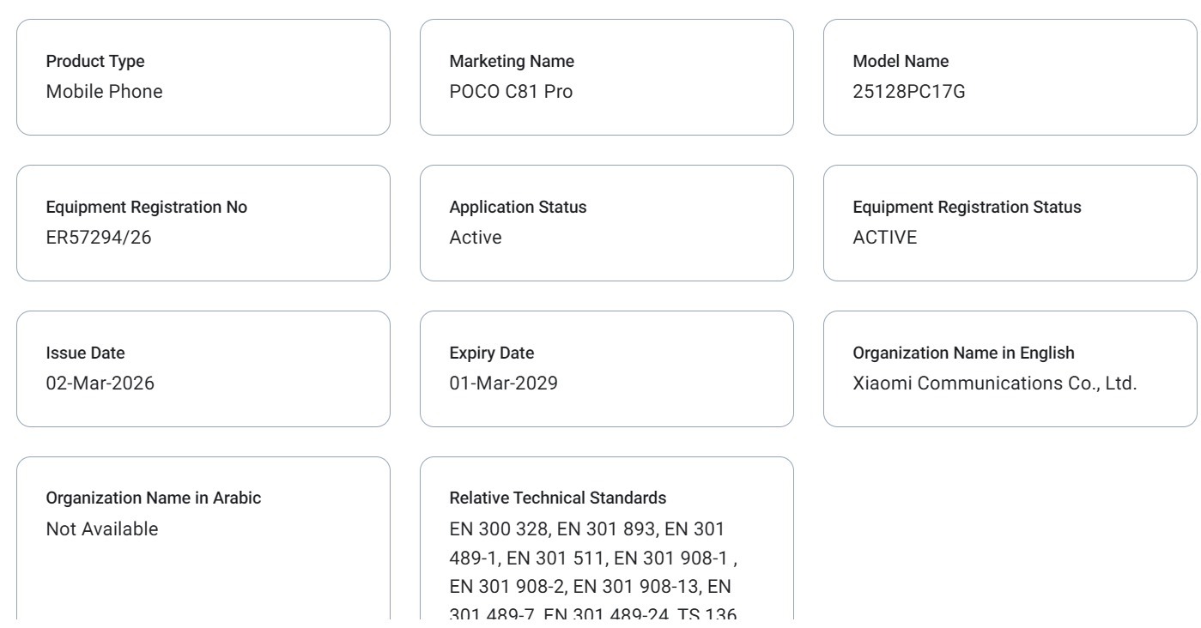Click the Equipment Registration Status label
Screen dimensions: 1201x628
coord(967,208)
